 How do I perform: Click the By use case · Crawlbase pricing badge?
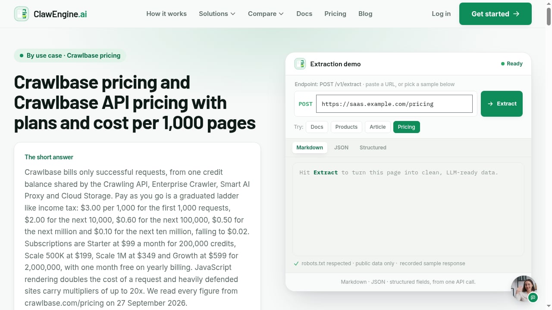coord(70,56)
